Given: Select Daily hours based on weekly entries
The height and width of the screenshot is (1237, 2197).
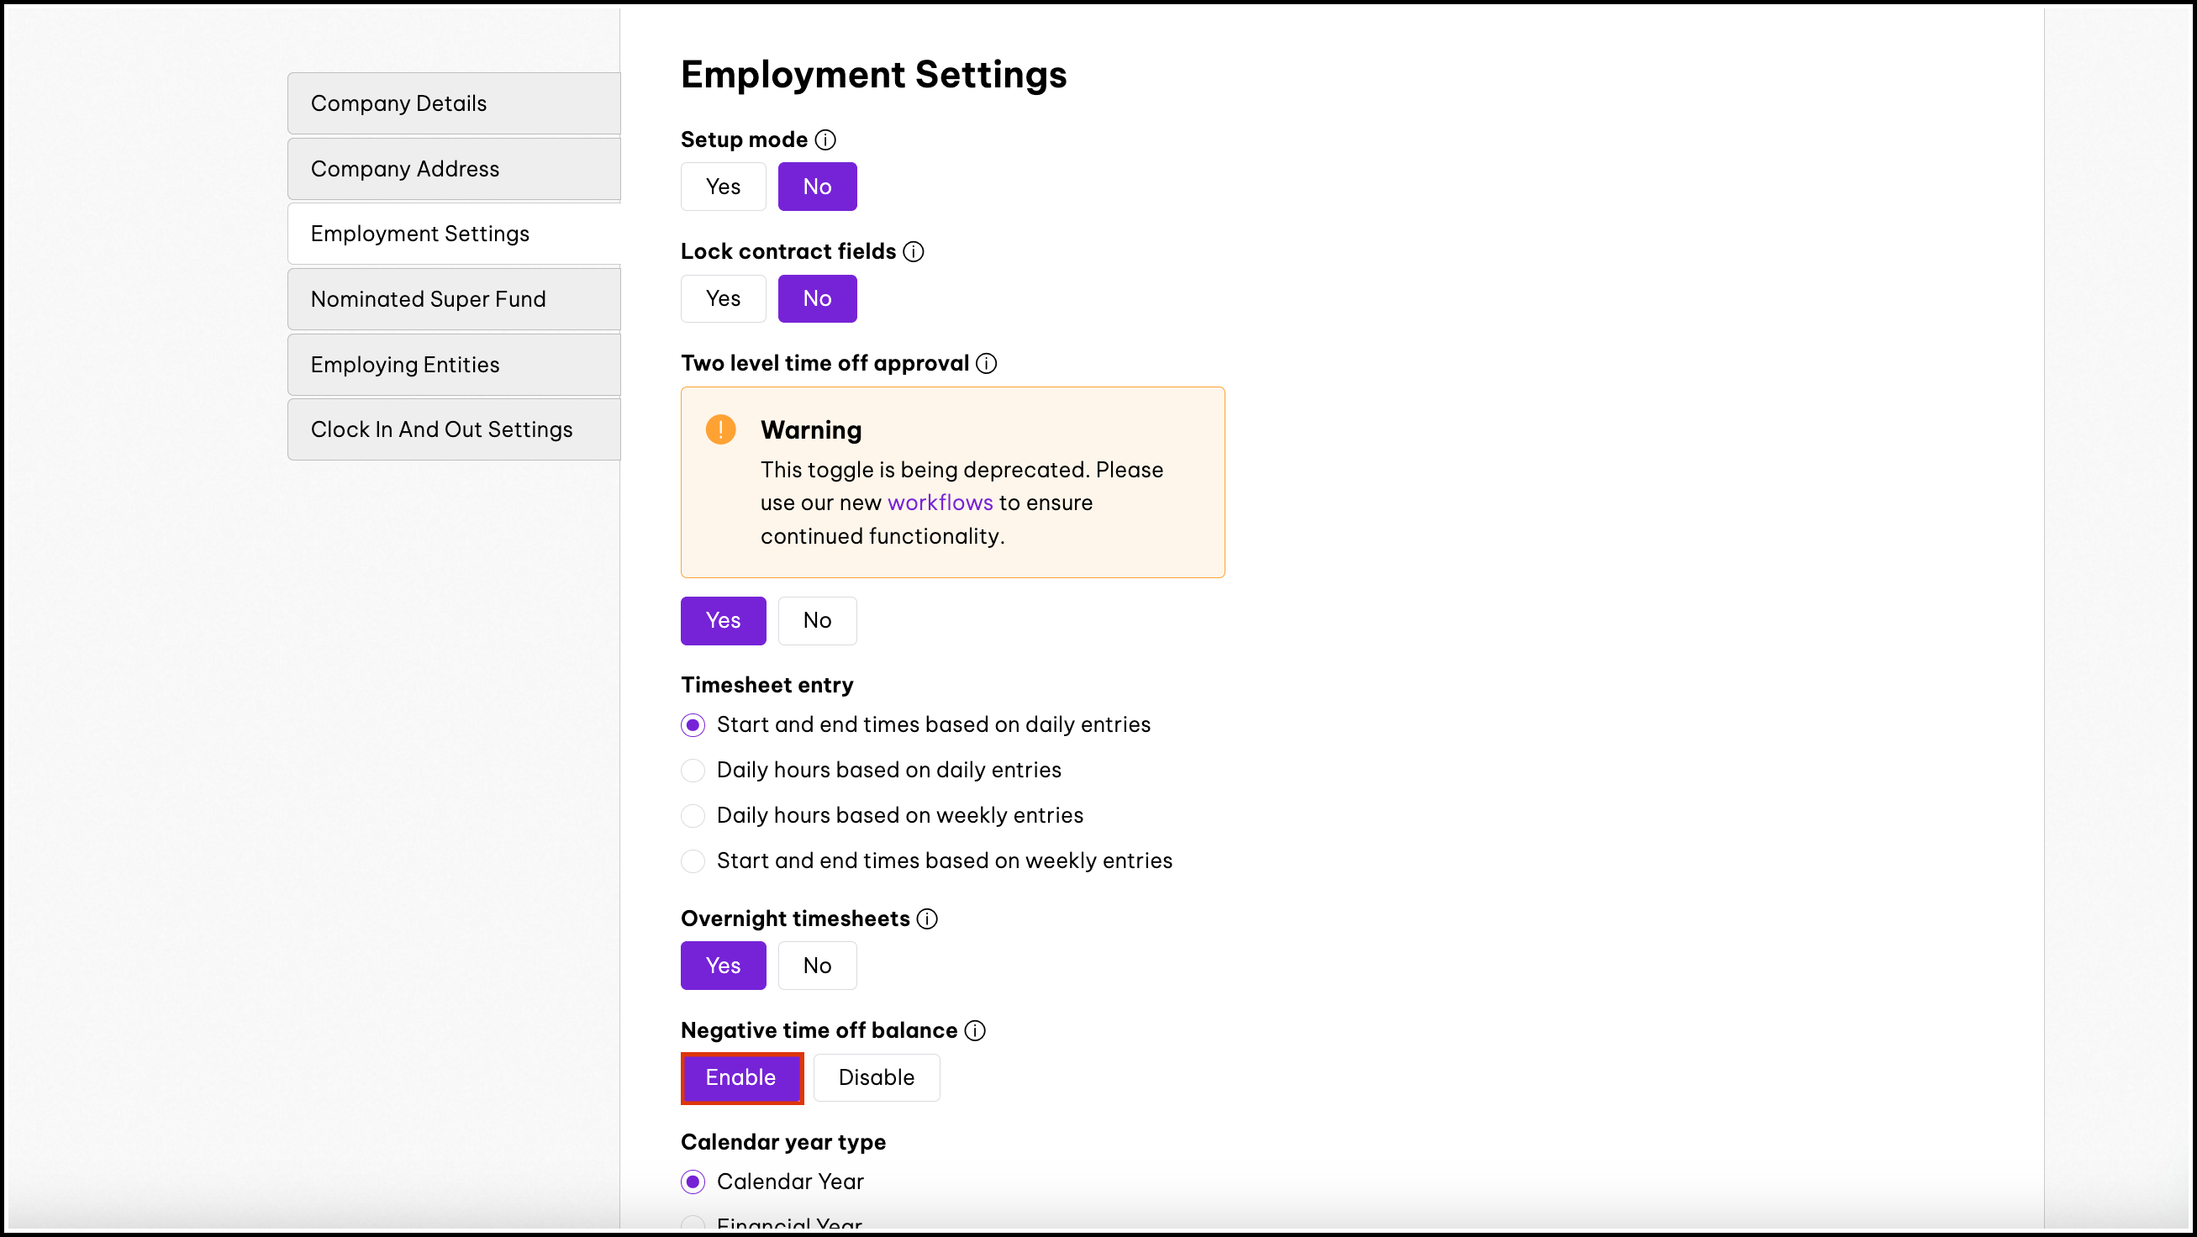Looking at the screenshot, I should click(693, 816).
